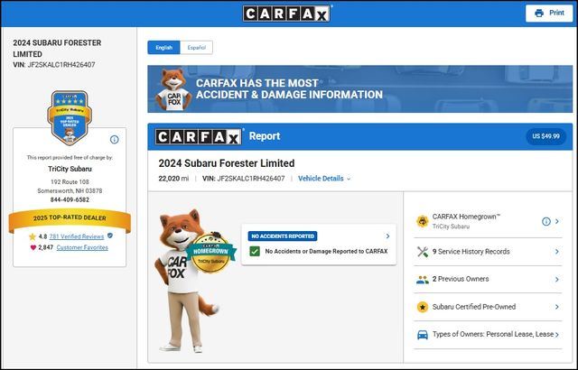This screenshot has width=578, height=370.
Task: Click the Car Fox accident information banner
Action: click(x=359, y=89)
